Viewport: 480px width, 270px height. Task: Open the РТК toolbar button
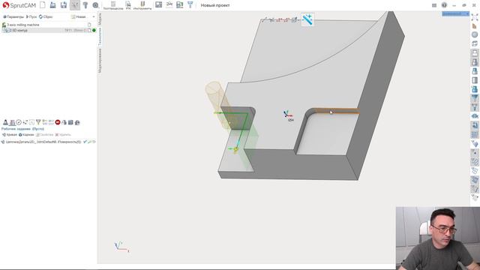pyautogui.click(x=128, y=5)
